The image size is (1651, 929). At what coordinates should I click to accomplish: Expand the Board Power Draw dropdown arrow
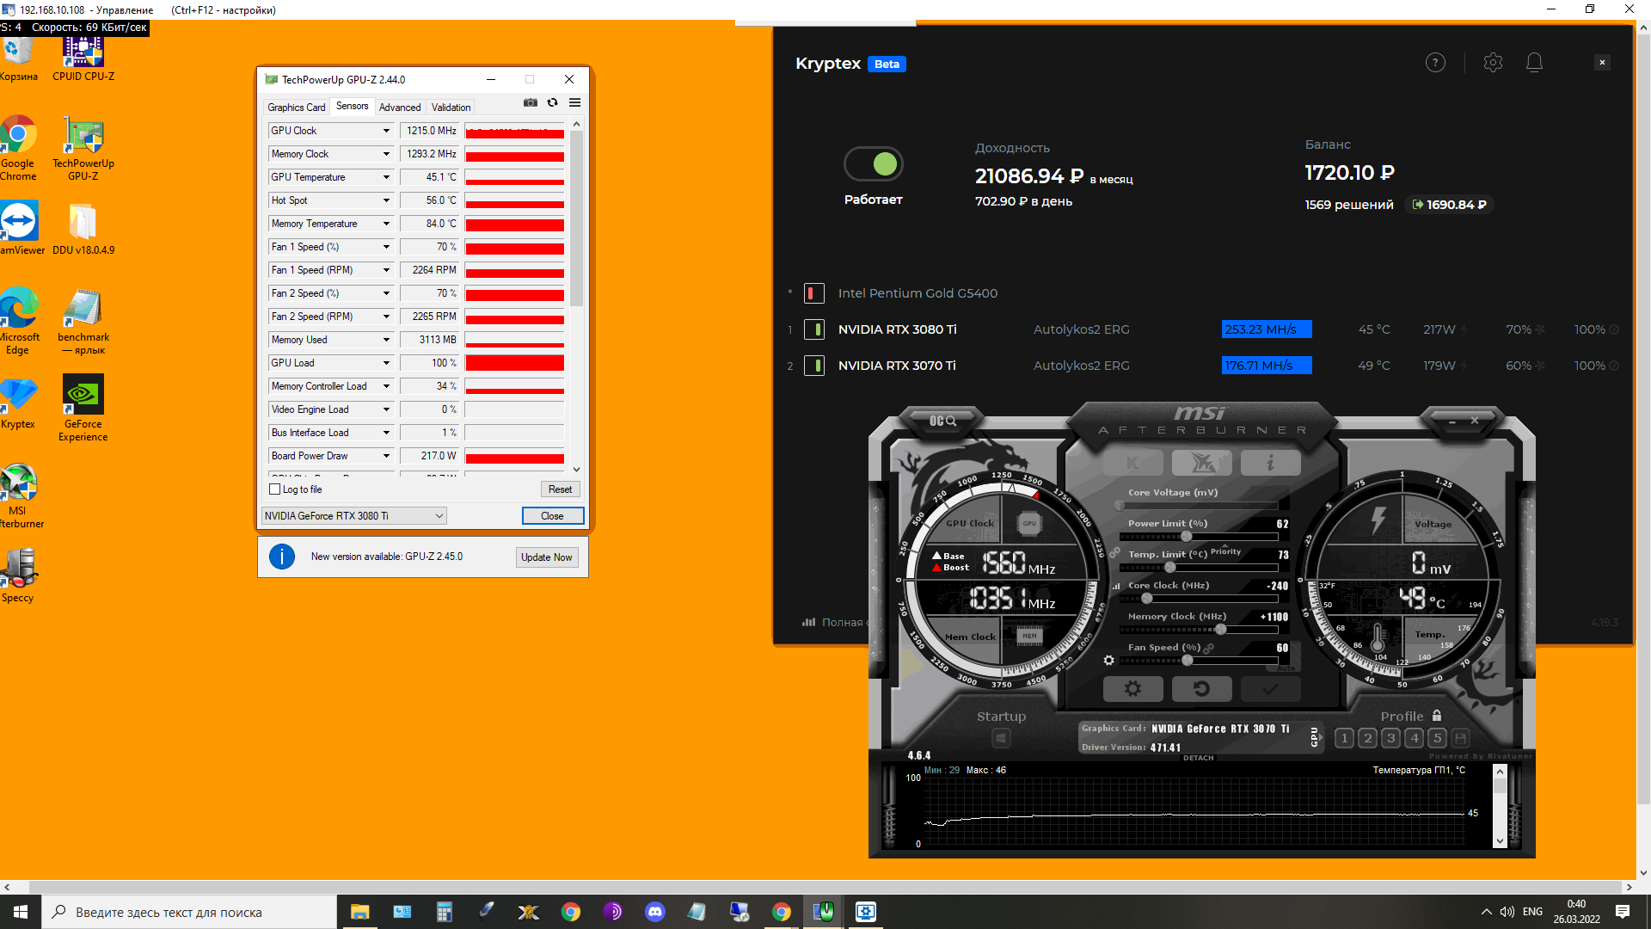pos(386,456)
